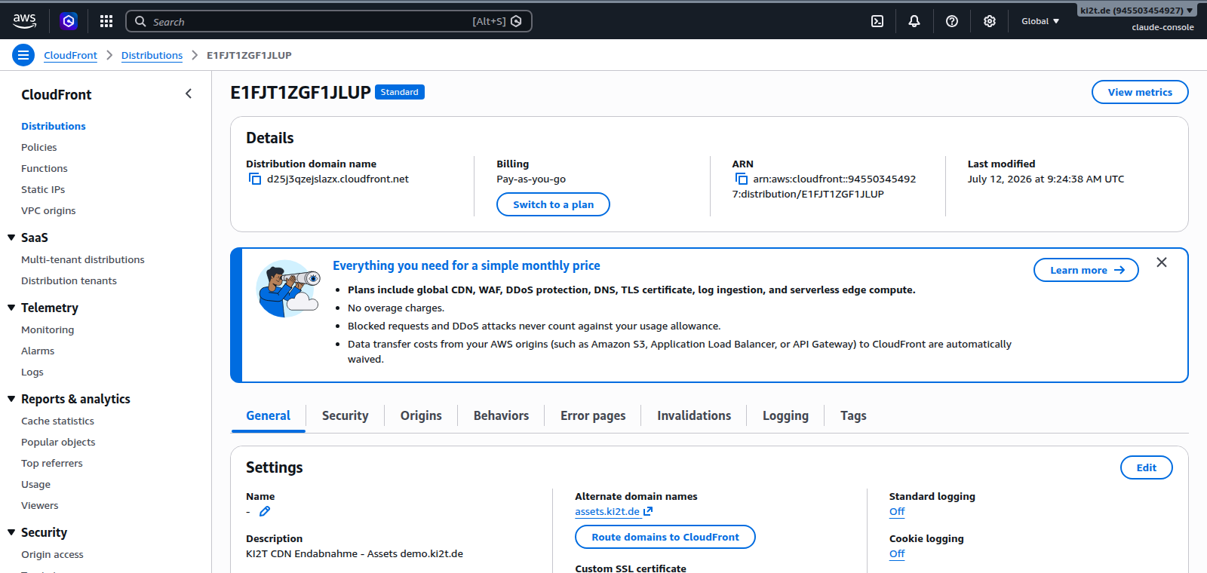Screen dimensions: 1207x573
Task: Open the services grid menu icon
Action: coord(106,21)
